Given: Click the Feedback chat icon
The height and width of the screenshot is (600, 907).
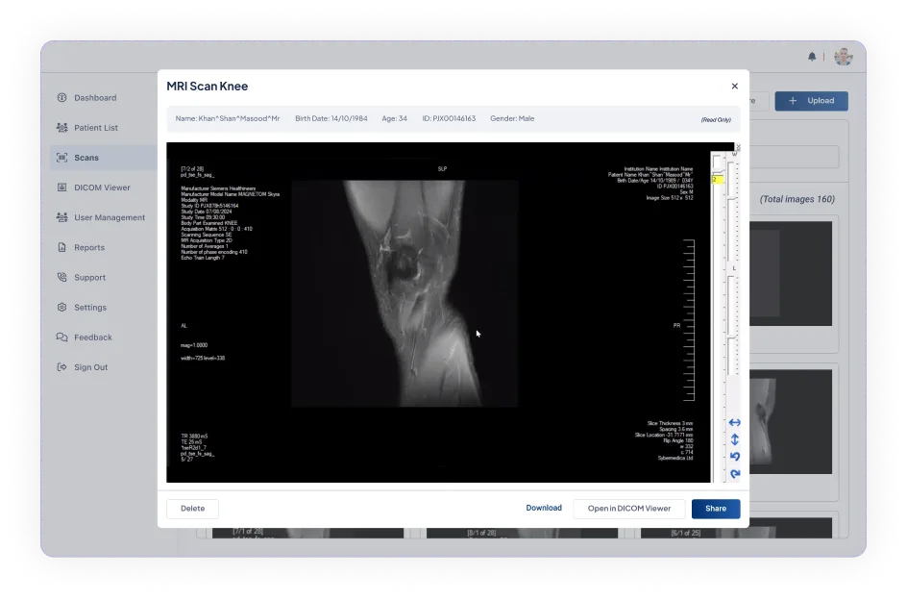Looking at the screenshot, I should point(61,337).
